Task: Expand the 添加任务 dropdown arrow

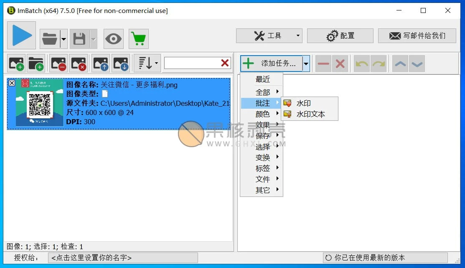Action: [x=306, y=63]
